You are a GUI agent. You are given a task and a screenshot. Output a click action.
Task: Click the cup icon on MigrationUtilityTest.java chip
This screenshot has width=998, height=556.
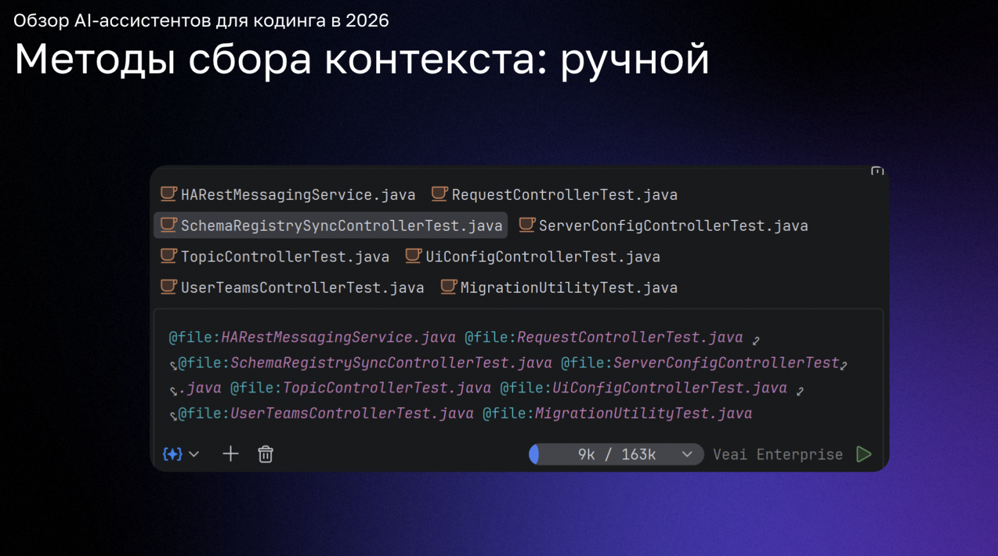coord(448,287)
